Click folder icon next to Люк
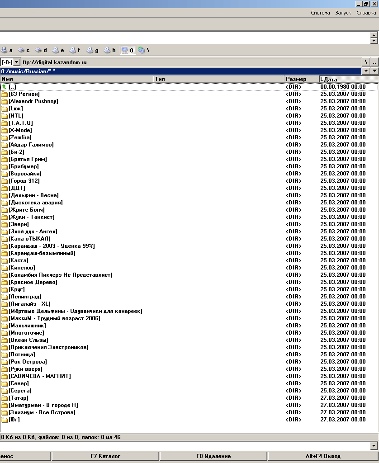379x463 pixels. tap(5, 109)
